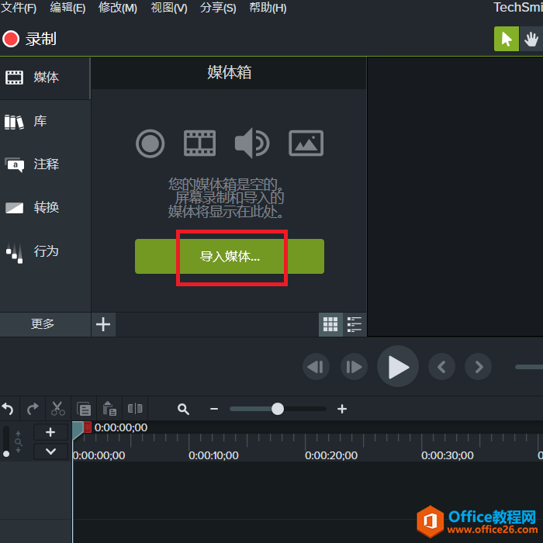Start recording with the 录制 button
This screenshot has width=543, height=543.
tap(29, 39)
